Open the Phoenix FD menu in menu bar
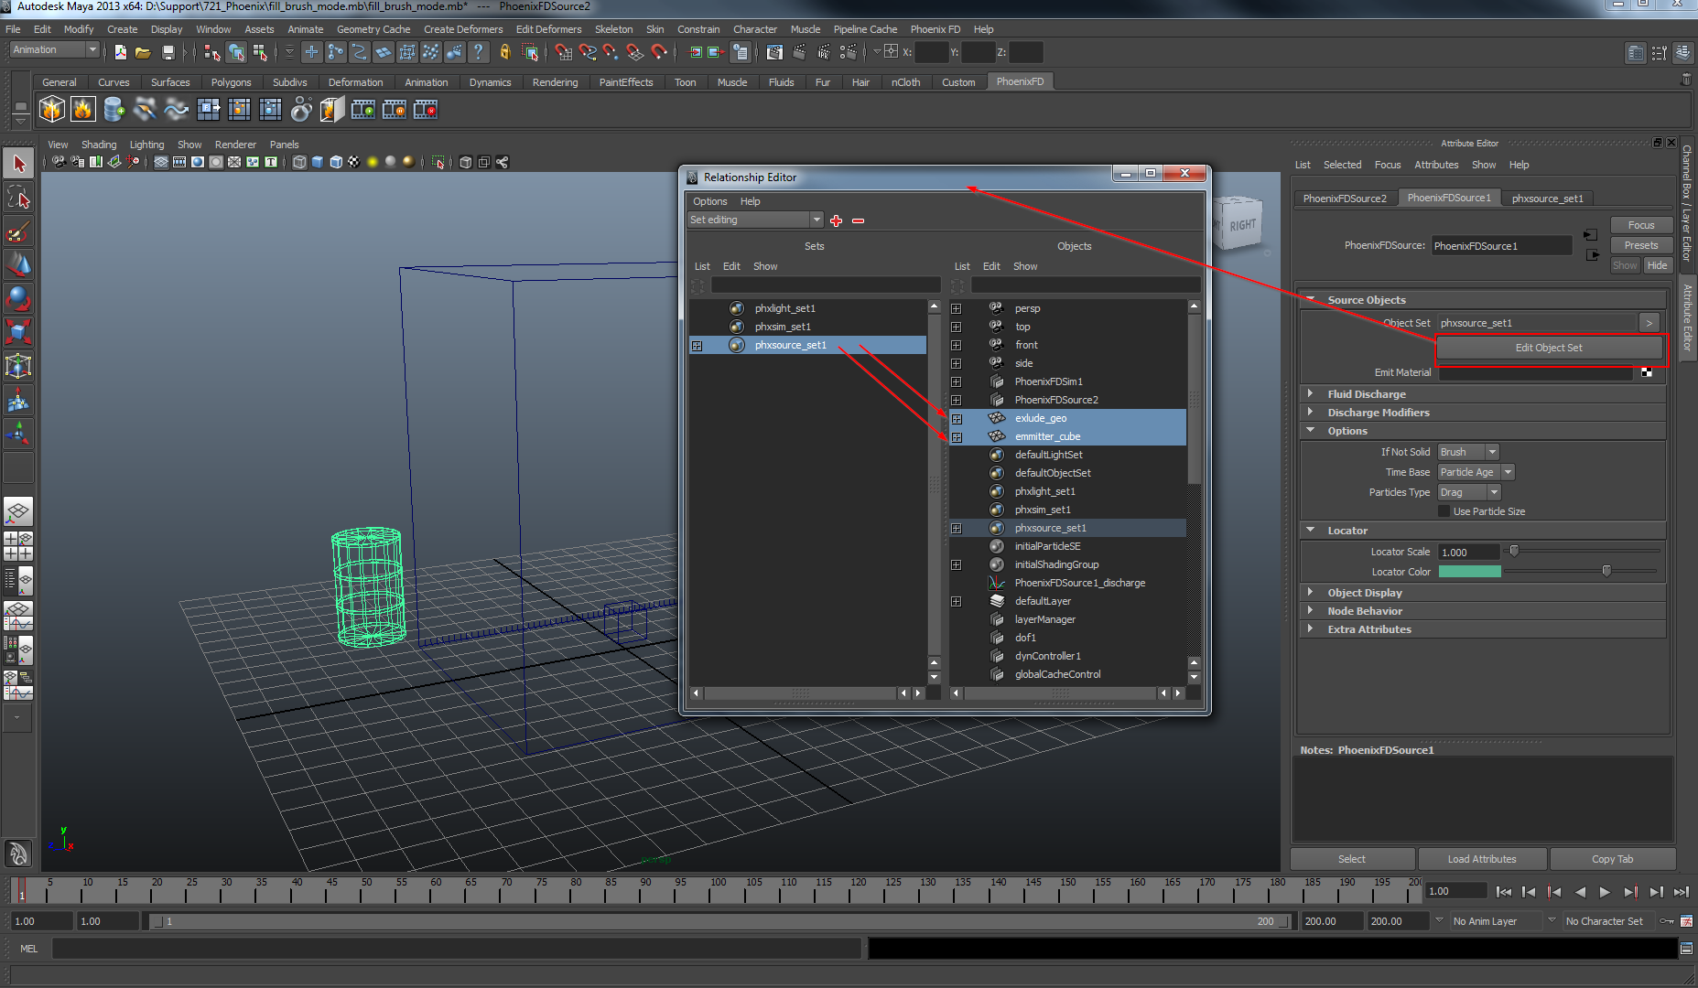The image size is (1698, 988). 935,29
